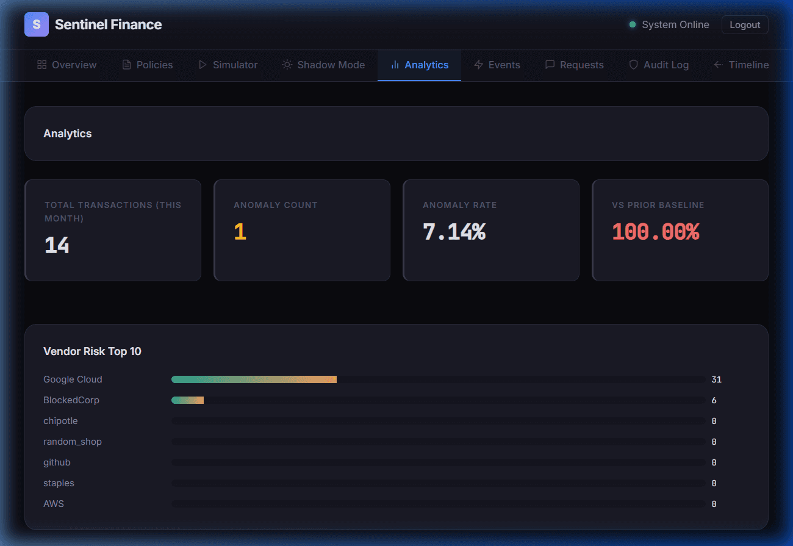This screenshot has width=793, height=546.
Task: Select the Anomaly Count card
Action: point(302,230)
